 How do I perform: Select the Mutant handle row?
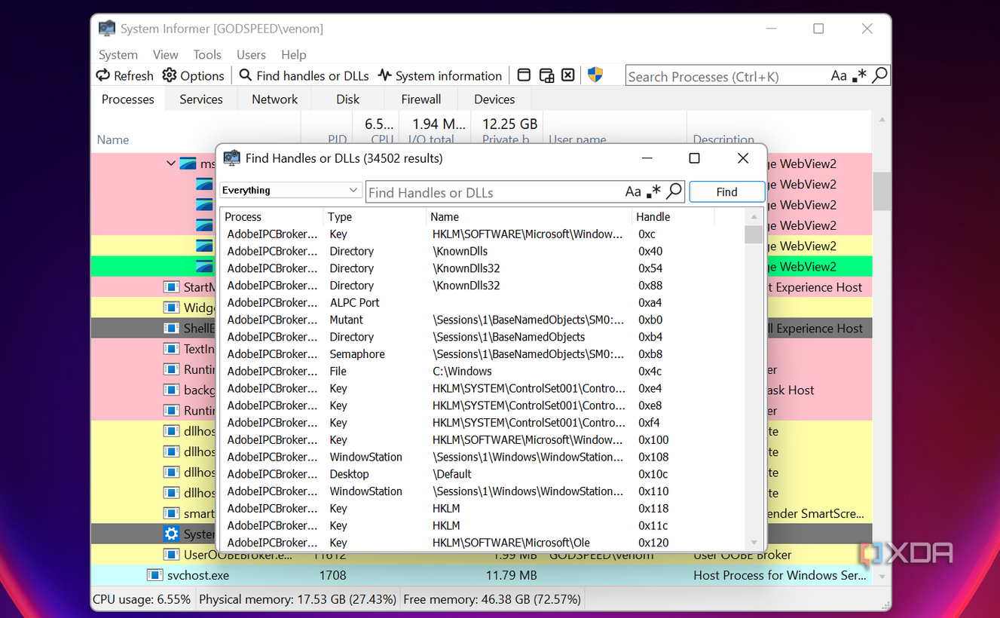pyautogui.click(x=482, y=320)
